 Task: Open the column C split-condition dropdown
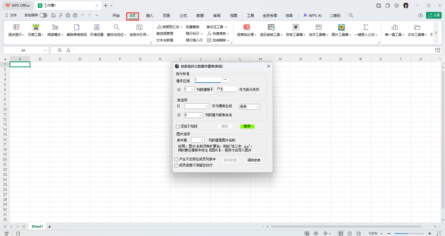point(189,89)
